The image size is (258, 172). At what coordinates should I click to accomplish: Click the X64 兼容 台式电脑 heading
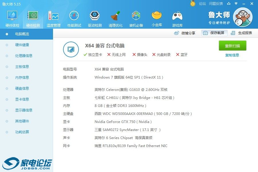pyautogui.click(x=105, y=46)
